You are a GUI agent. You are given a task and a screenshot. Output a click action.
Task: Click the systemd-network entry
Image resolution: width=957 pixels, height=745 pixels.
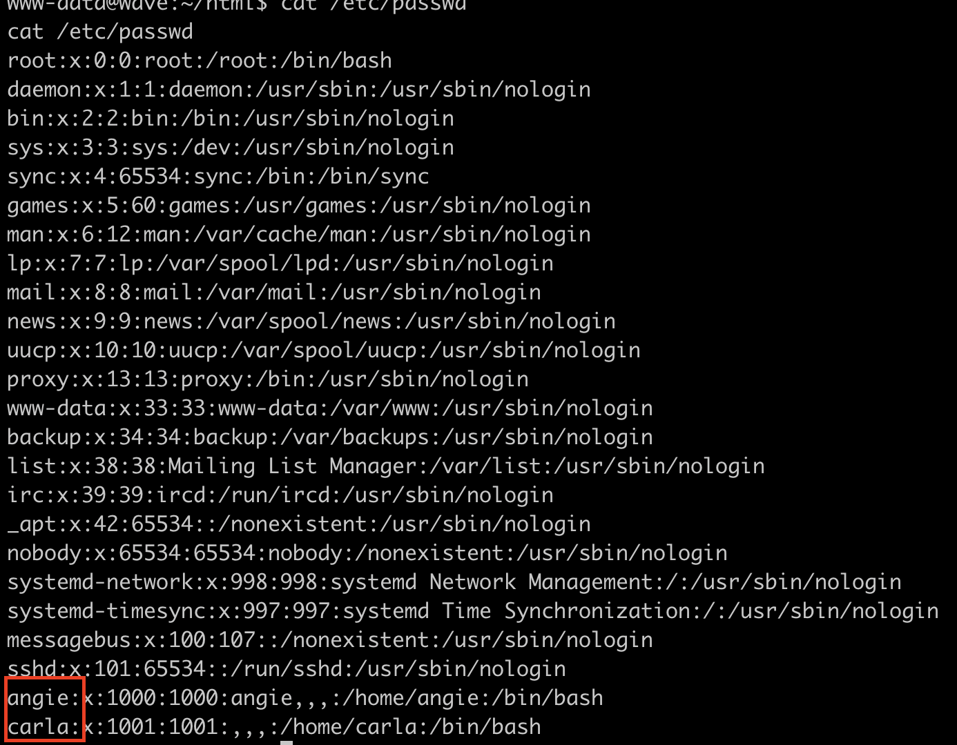(x=454, y=582)
